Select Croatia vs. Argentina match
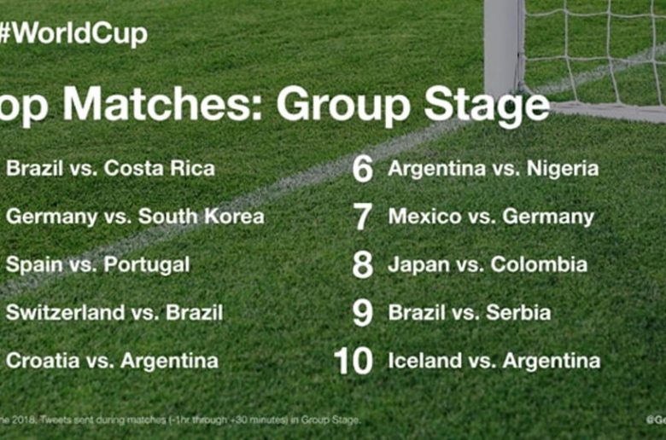The image size is (666, 440). (112, 361)
